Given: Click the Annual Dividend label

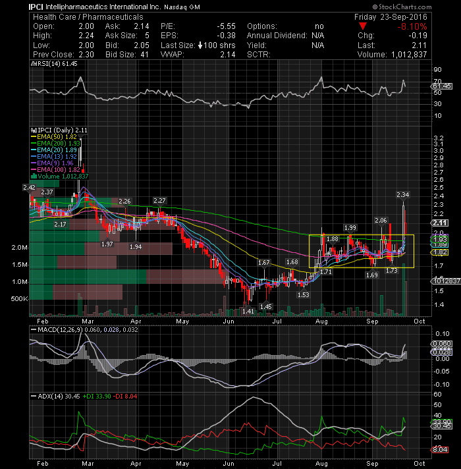Looking at the screenshot, I should tap(277, 36).
